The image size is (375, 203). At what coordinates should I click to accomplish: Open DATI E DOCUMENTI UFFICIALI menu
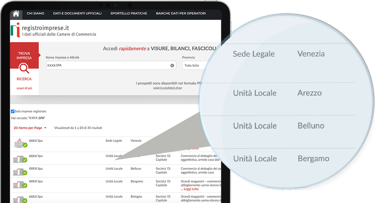point(77,13)
